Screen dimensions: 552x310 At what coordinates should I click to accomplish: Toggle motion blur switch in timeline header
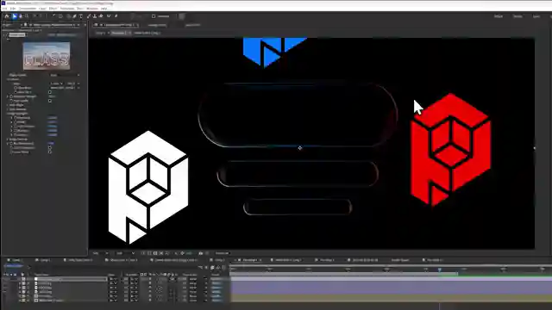[218, 268]
